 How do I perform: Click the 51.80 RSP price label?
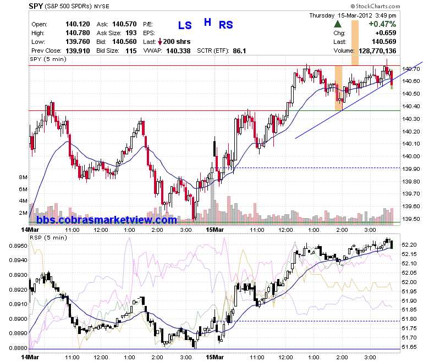click(x=409, y=319)
